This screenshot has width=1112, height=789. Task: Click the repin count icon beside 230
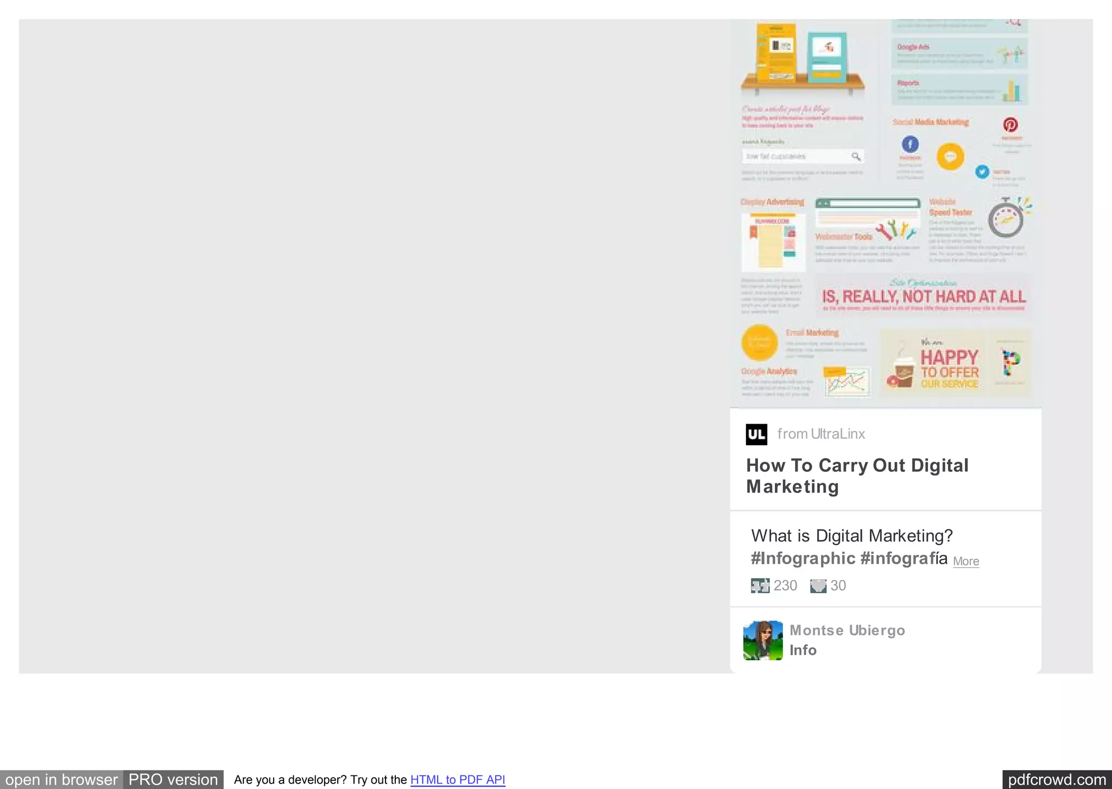(760, 585)
